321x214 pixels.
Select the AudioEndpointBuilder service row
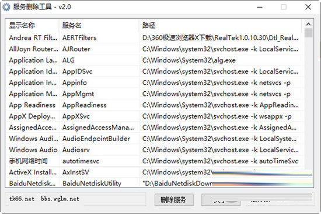[154, 139]
